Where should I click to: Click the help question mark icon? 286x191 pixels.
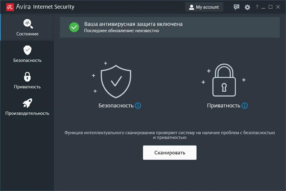[x=257, y=7]
